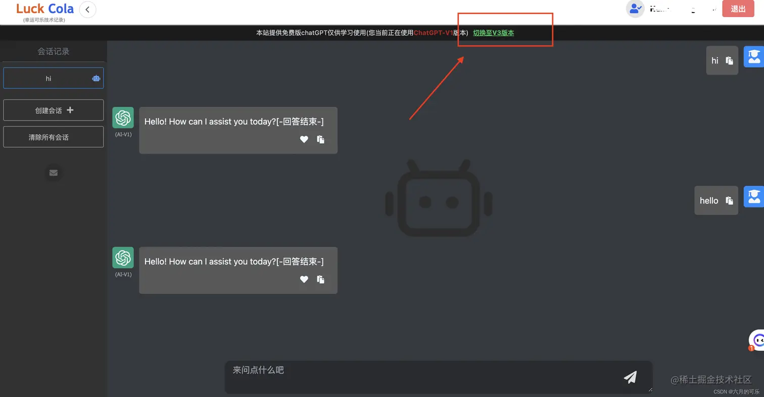
Task: Click ChatGPT avatar of first AI reply
Action: pos(123,118)
